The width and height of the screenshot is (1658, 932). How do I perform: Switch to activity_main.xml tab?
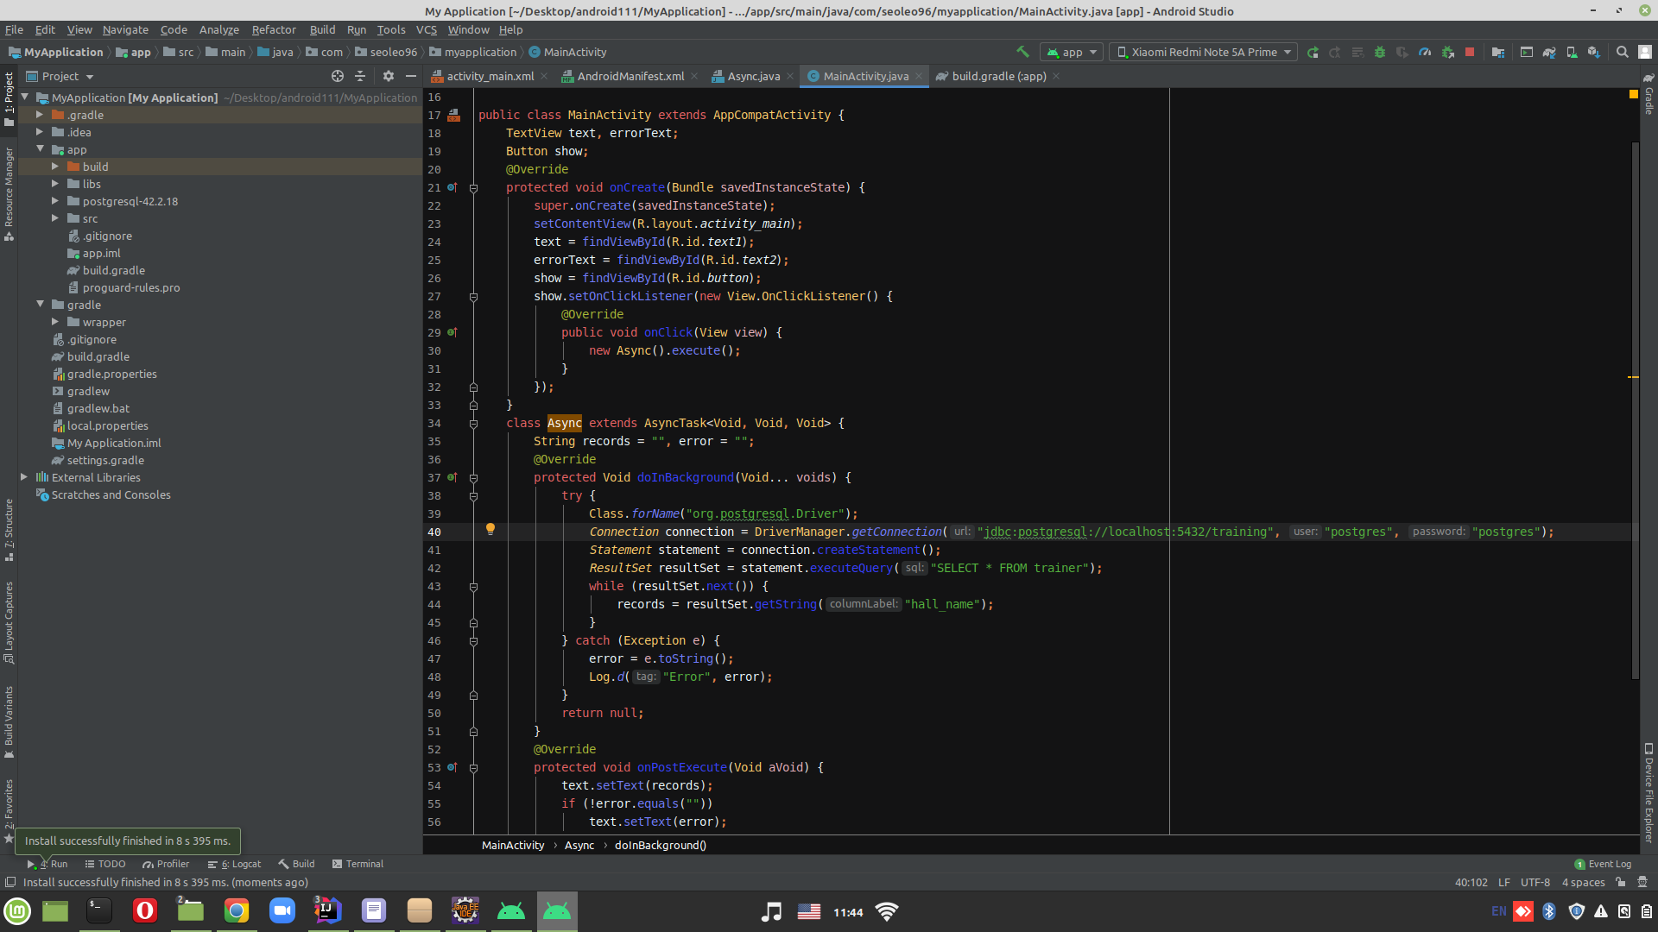click(490, 76)
